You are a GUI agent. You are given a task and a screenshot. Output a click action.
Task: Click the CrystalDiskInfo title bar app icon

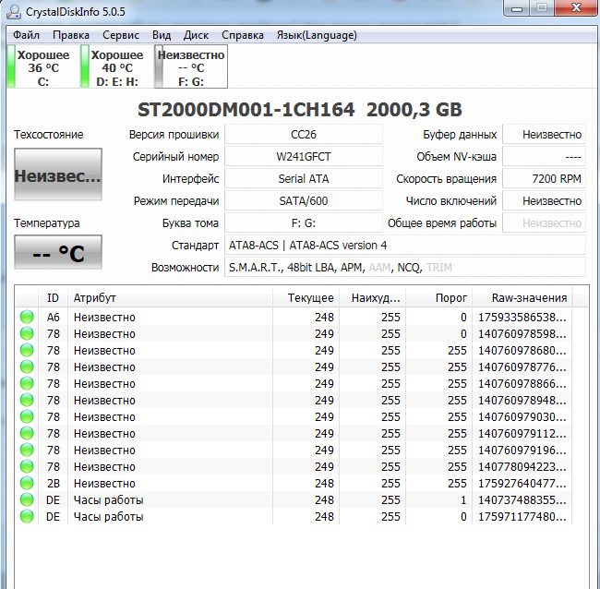coord(14,11)
